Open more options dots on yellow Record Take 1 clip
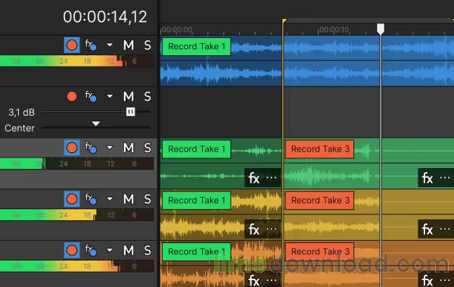 point(272,229)
